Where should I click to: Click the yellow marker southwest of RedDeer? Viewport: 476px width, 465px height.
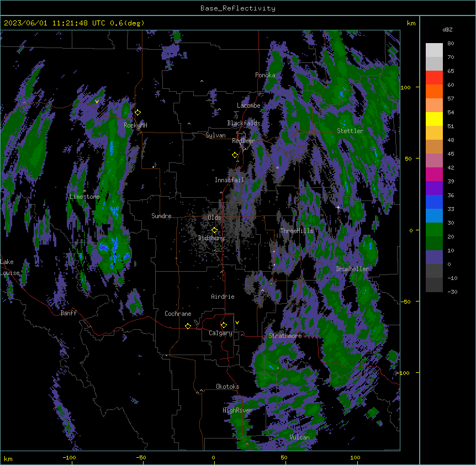click(x=235, y=155)
